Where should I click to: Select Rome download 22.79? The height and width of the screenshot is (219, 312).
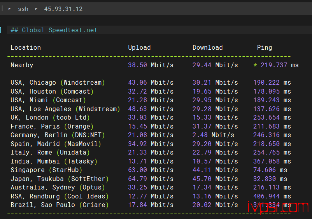[202, 153]
